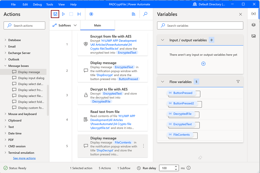This screenshot has width=260, height=173.
Task: Collapse the Message boxes group
Action: coord(6,66)
